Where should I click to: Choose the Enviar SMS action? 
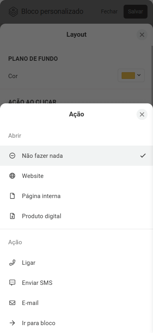tap(76, 282)
